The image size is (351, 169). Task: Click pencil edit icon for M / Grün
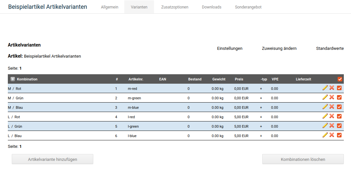325,97
